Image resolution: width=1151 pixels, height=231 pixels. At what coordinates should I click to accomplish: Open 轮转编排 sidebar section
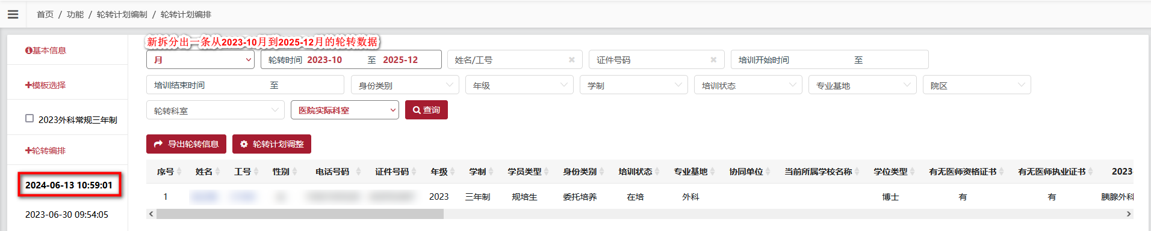coord(46,151)
